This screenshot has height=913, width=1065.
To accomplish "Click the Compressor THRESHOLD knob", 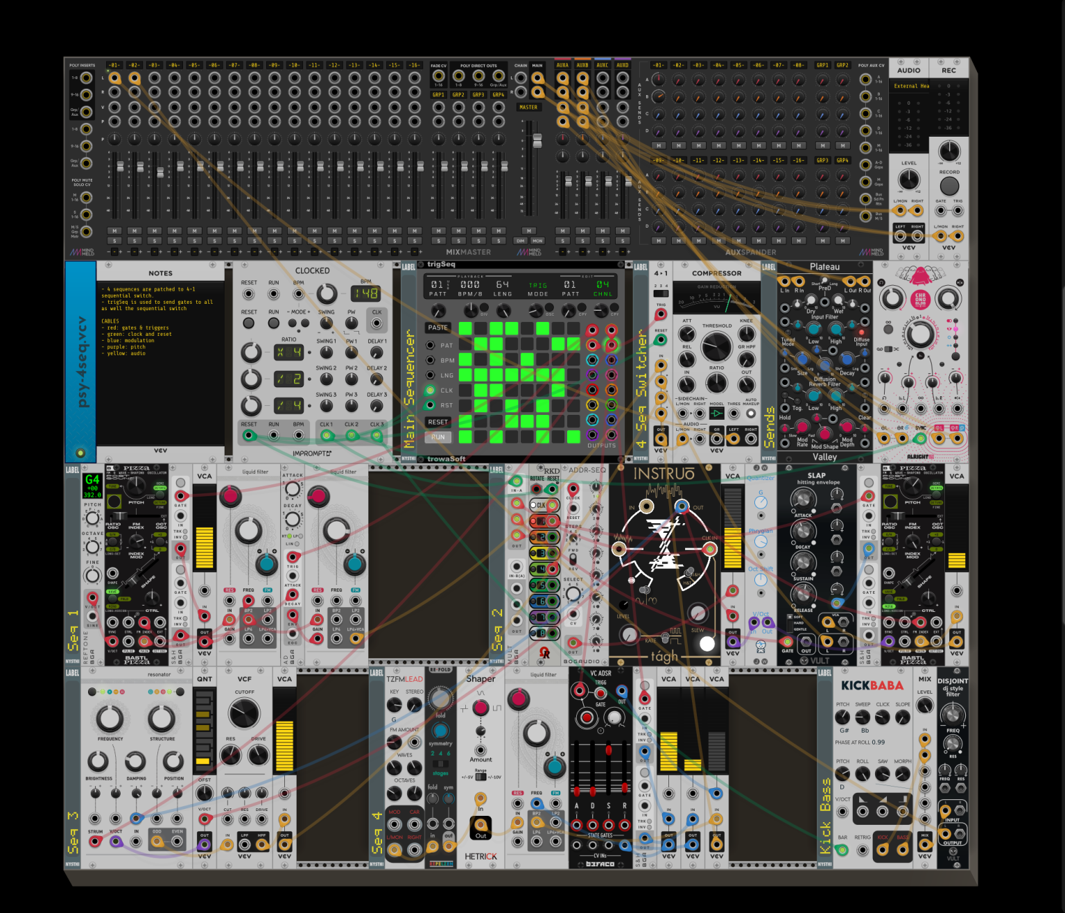I will pos(716,346).
